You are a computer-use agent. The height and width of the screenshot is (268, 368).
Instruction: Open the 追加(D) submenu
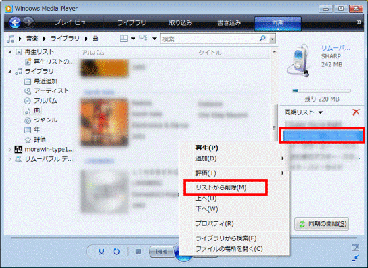[234, 158]
